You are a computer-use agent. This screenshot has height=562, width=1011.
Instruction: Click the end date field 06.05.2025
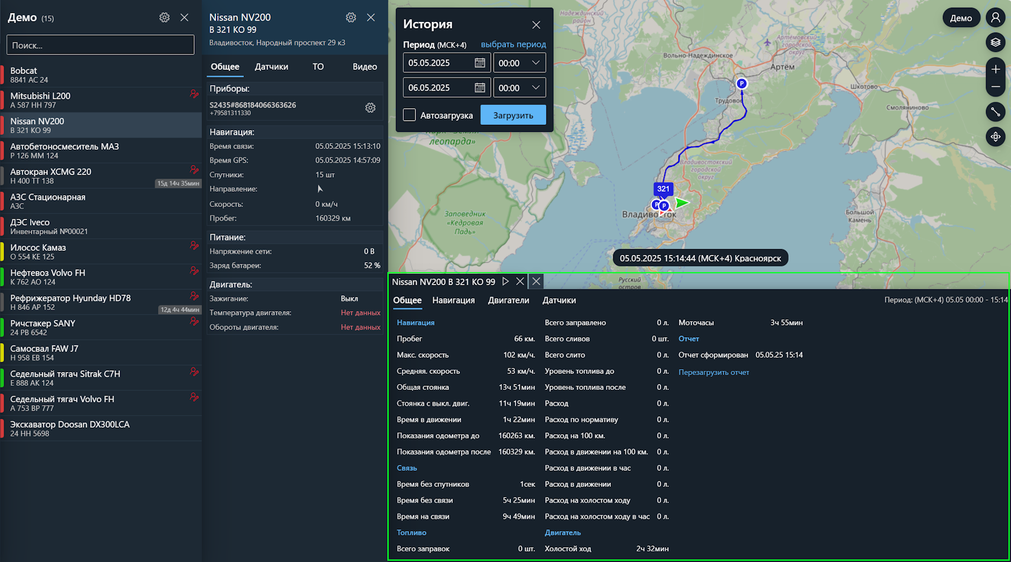pyautogui.click(x=447, y=88)
